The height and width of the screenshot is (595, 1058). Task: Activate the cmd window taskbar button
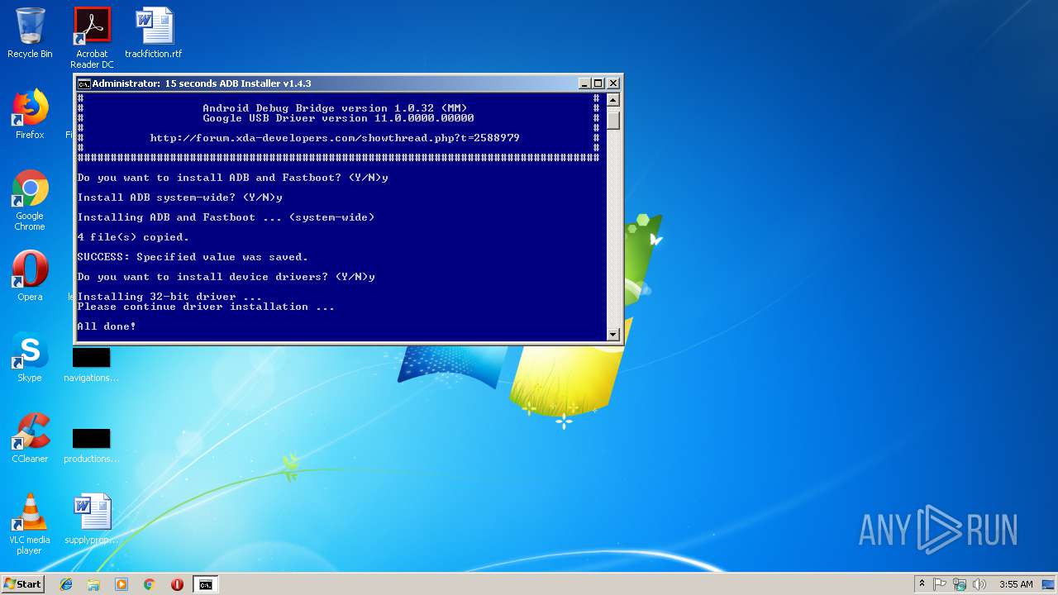point(205,584)
